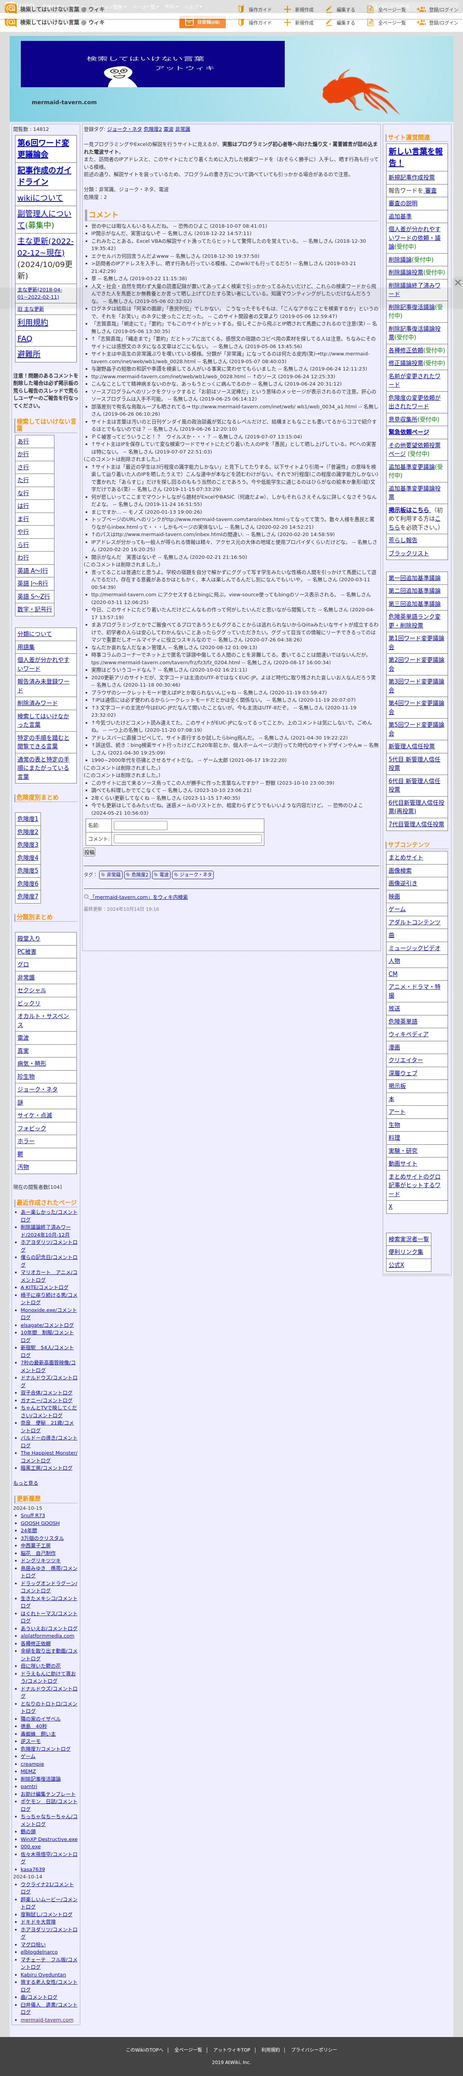Close the side ad with X
This screenshot has height=2076, width=463.
coord(457,282)
